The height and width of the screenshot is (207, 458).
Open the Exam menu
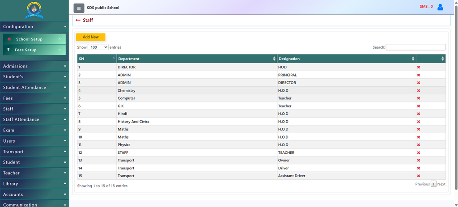[x=34, y=130]
